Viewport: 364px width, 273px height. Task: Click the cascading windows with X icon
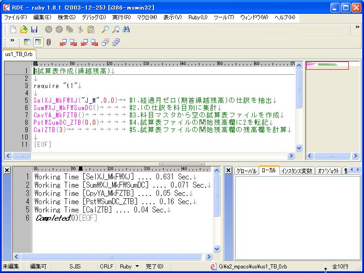[x=116, y=42]
